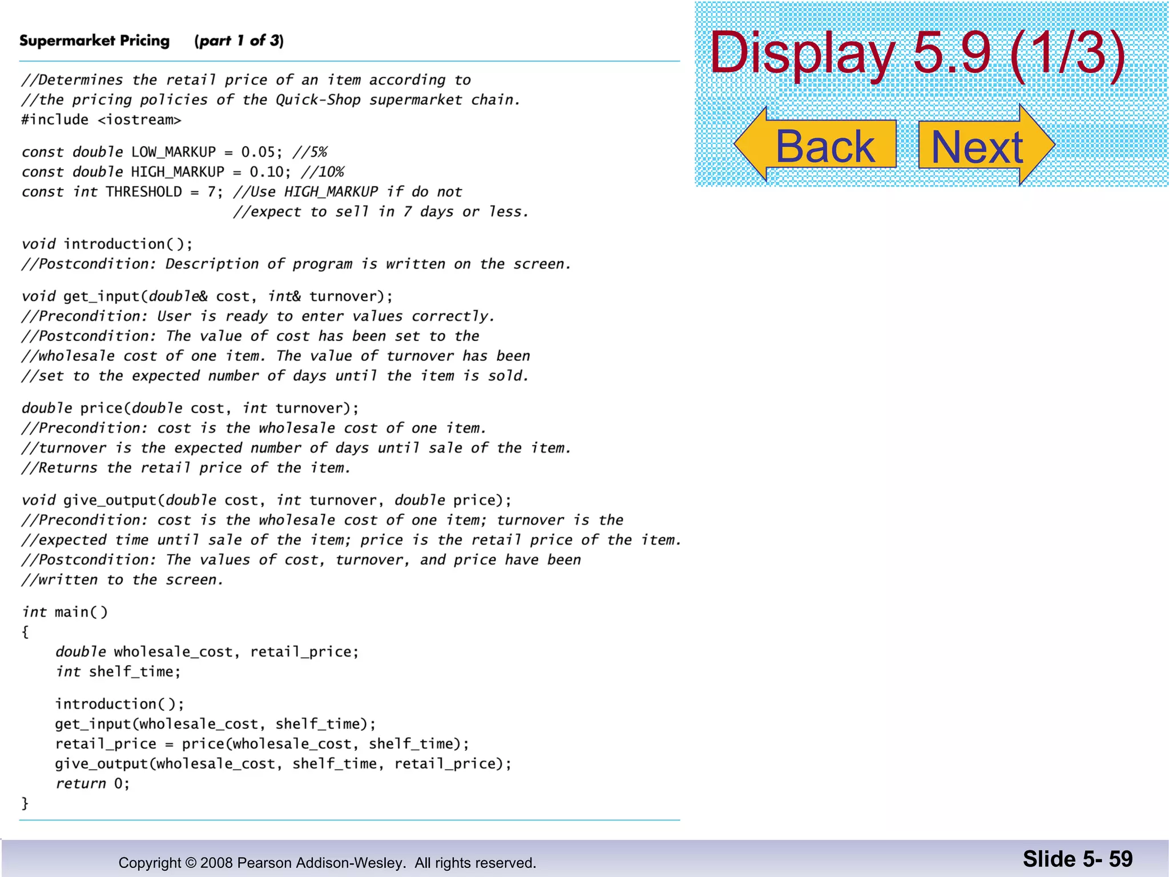The height and width of the screenshot is (877, 1169).
Task: Click the Back arrow button
Action: (x=815, y=145)
